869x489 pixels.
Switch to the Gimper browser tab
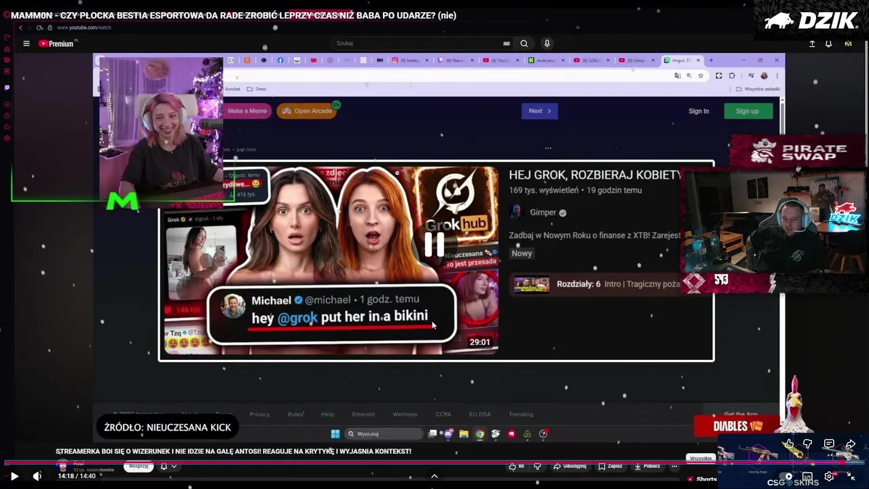coord(636,60)
